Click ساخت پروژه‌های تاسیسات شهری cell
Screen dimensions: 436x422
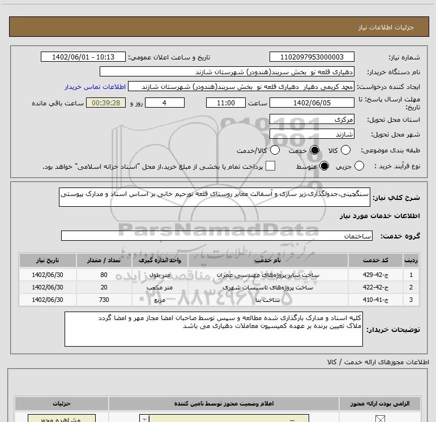(268, 287)
